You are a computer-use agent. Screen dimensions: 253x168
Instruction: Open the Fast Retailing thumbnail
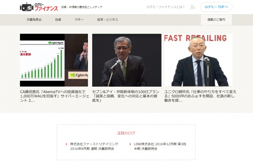pyautogui.click(x=198, y=60)
